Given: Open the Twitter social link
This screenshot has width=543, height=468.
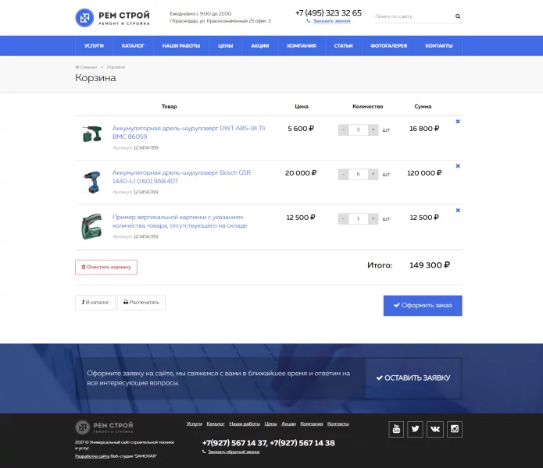Looking at the screenshot, I should pos(416,428).
